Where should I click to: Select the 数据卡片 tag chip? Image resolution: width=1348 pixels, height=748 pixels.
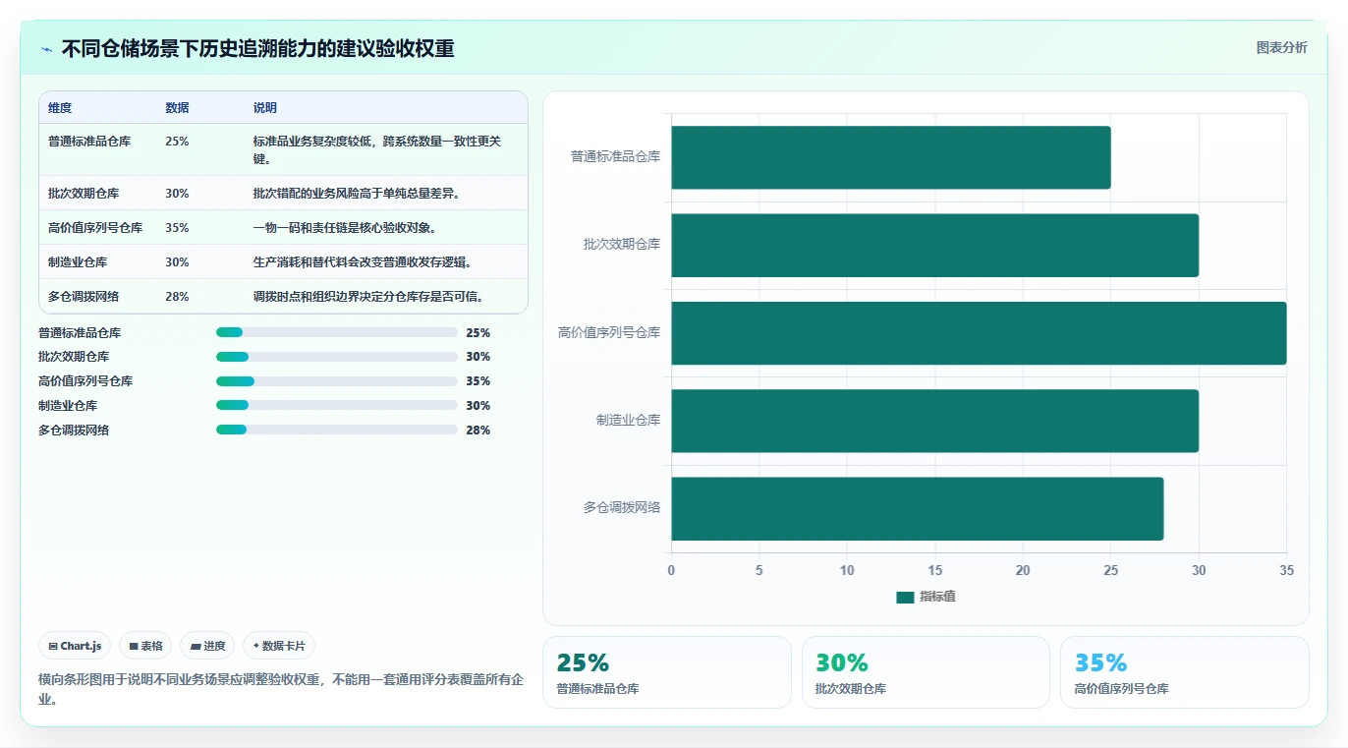(279, 646)
